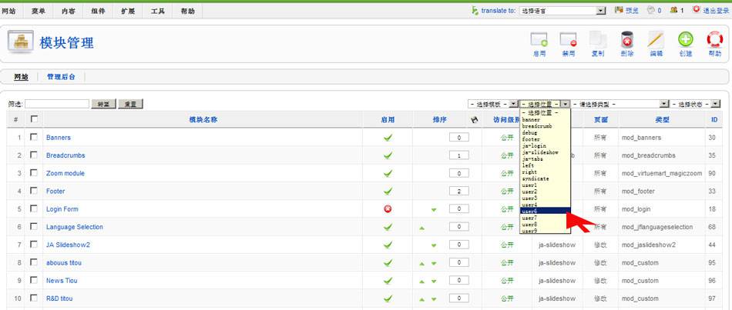Viewport: 732px width, 310px height.
Task: Click the 预览 preview icon in top bar
Action: click(x=619, y=10)
